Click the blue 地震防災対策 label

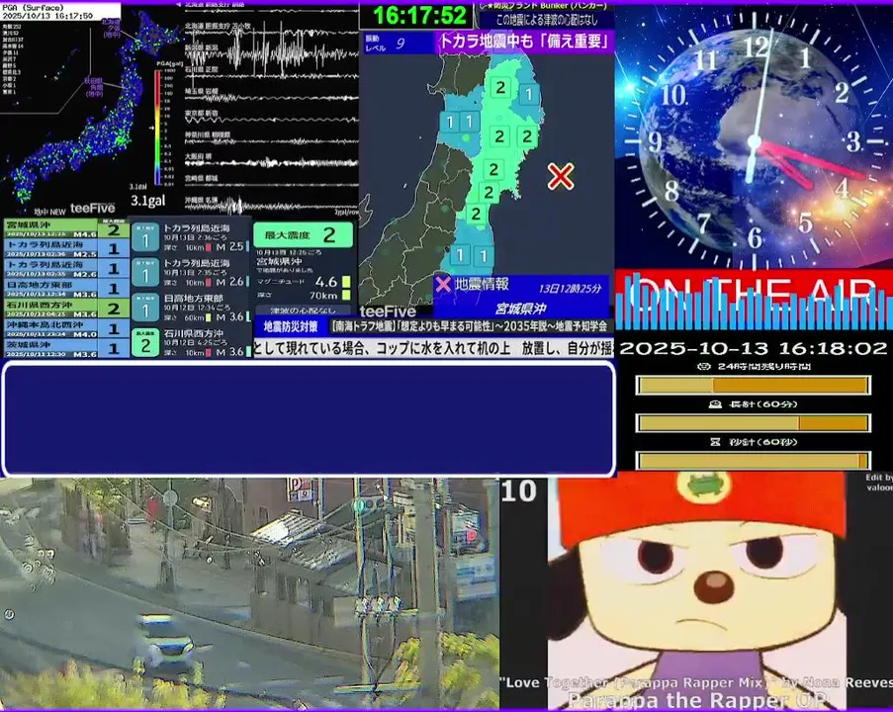coord(291,326)
